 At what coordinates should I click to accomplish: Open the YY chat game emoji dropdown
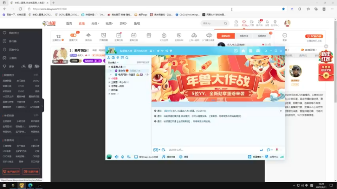[x=156, y=150]
